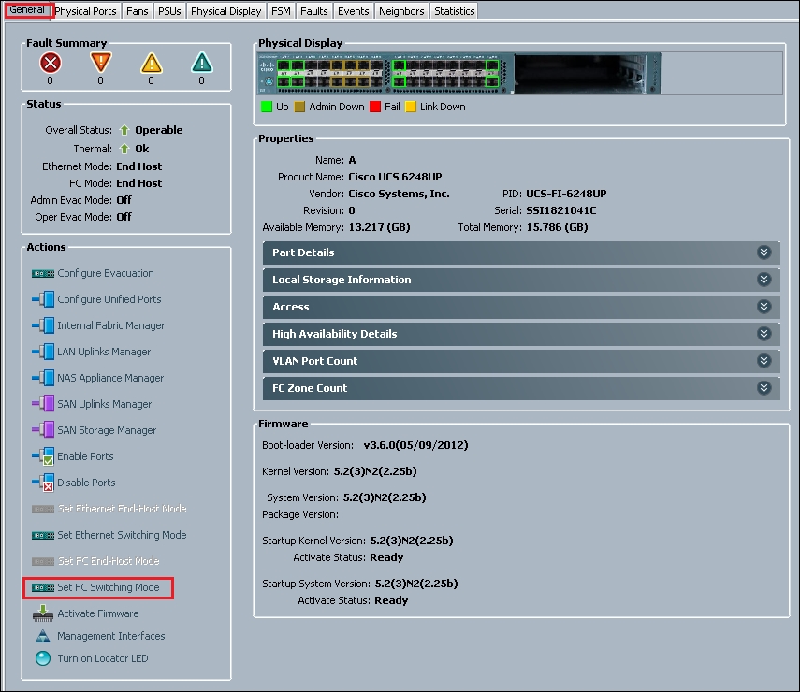Switch to the Neighbors tab
Viewport: 800px width, 692px height.
pos(401,11)
